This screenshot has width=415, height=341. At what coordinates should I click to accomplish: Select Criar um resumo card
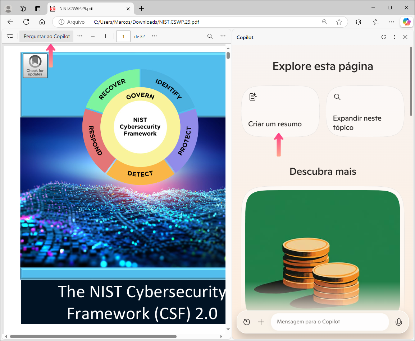pyautogui.click(x=280, y=111)
